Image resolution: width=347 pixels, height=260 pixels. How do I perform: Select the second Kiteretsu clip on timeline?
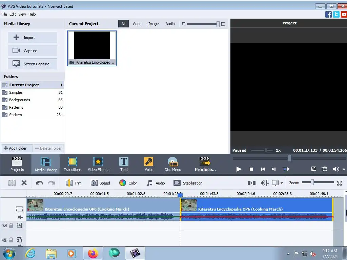[x=257, y=209]
